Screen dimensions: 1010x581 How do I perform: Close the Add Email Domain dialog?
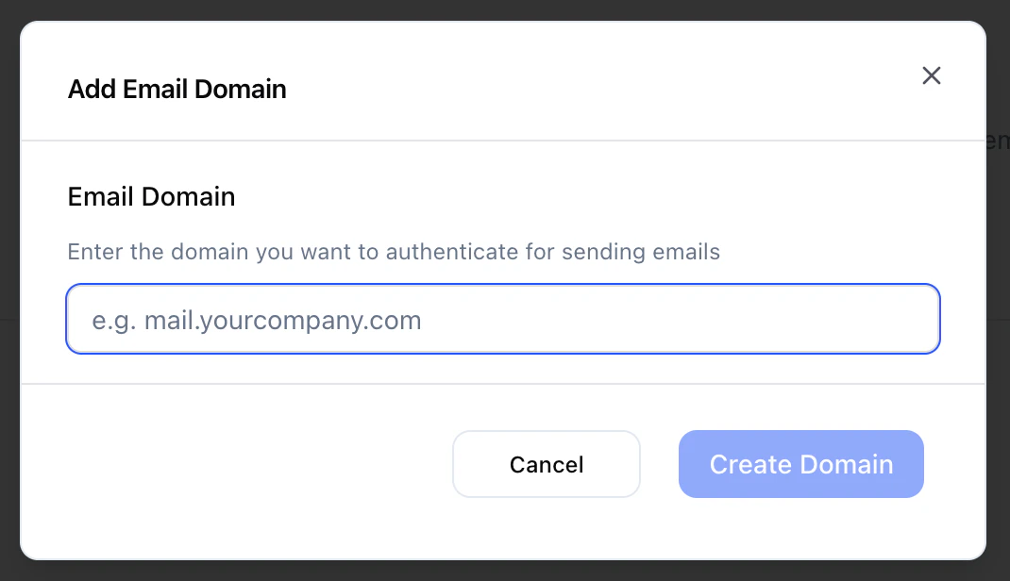(x=931, y=75)
